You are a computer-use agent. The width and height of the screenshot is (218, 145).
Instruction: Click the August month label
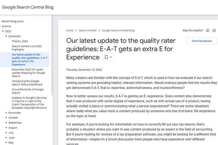[x=13, y=127]
